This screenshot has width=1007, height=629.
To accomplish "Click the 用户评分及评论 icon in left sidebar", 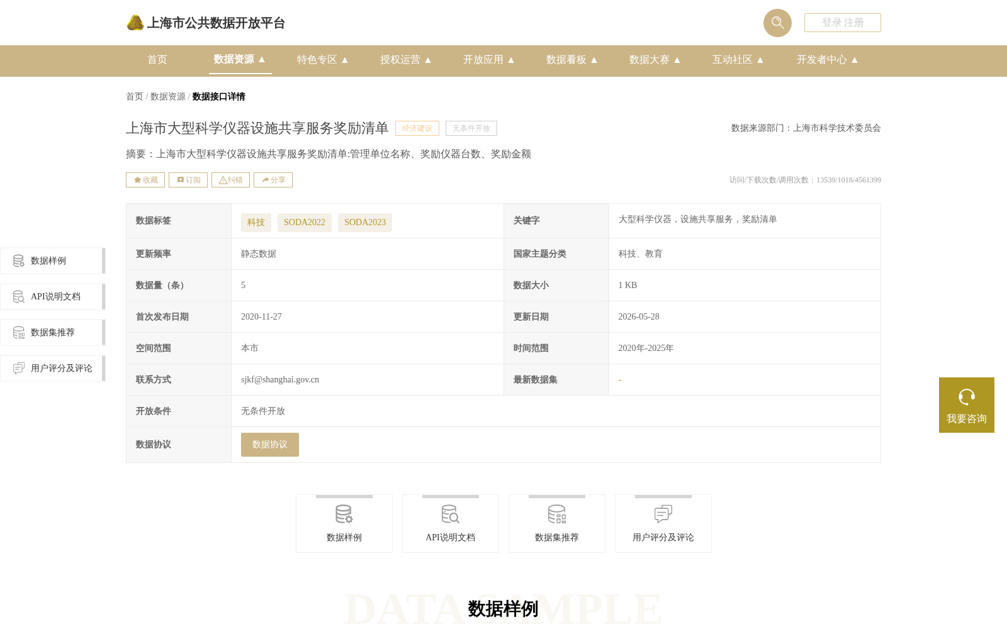I will tap(19, 368).
